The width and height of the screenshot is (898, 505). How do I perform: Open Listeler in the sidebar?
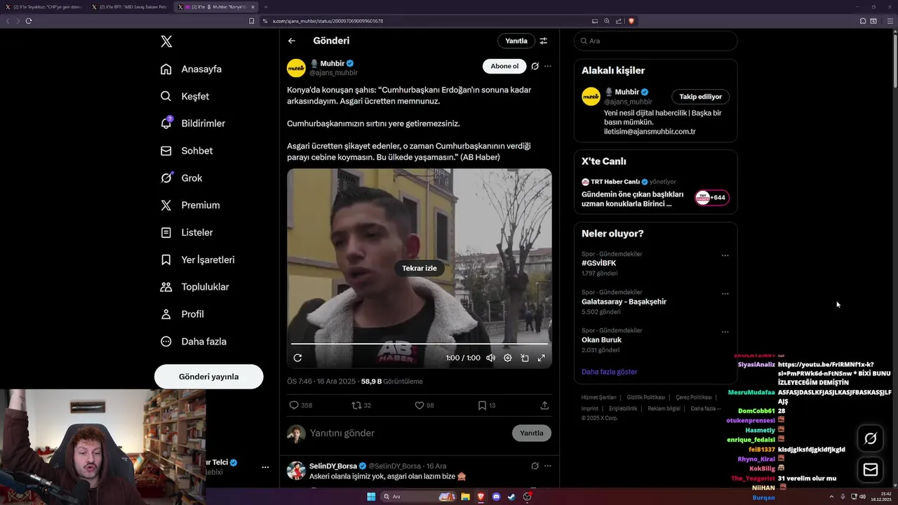187,232
